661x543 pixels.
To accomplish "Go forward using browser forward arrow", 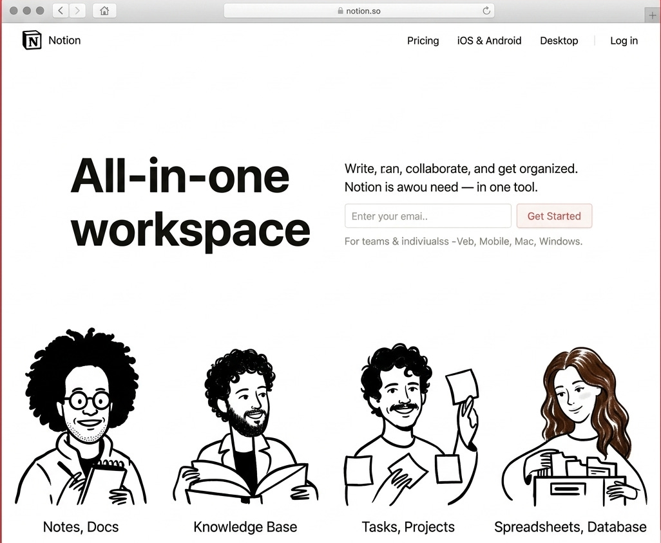I will [x=77, y=10].
